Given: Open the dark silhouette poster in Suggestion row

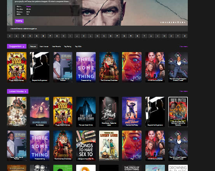Looking at the screenshot, I should [40, 67].
